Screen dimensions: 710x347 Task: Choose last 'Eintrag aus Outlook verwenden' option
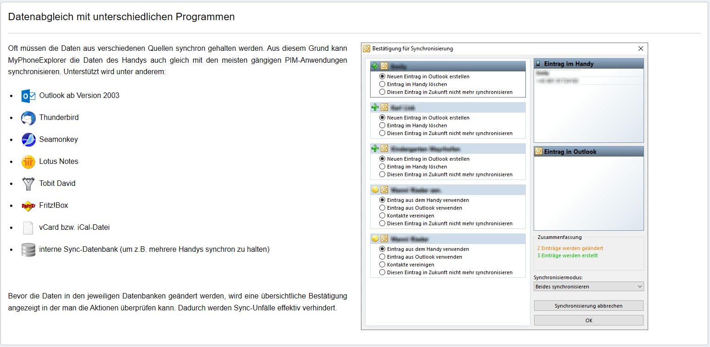(382, 257)
